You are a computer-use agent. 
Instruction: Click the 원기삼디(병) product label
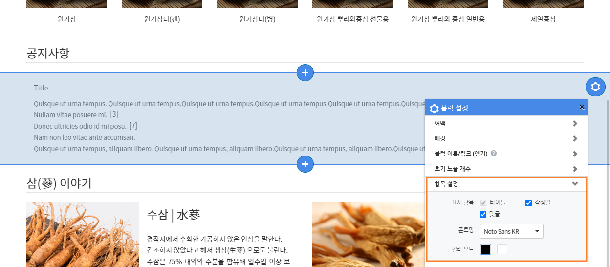pyautogui.click(x=258, y=20)
